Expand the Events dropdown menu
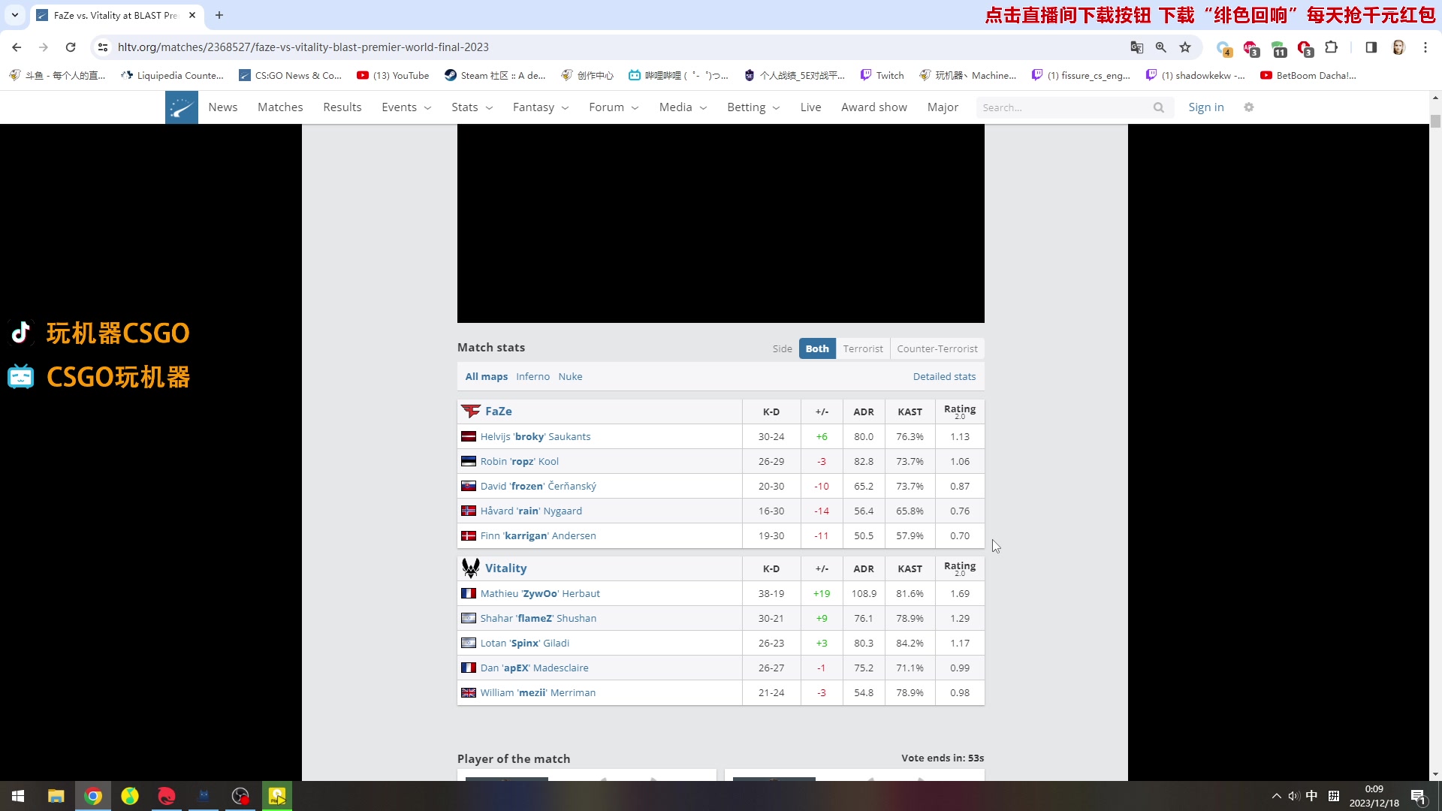 click(x=406, y=107)
